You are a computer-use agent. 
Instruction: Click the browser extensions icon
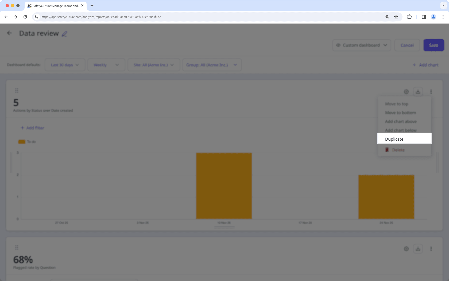pyautogui.click(x=409, y=17)
